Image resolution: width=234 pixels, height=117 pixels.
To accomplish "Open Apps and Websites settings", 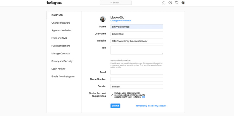I will point(61,30).
